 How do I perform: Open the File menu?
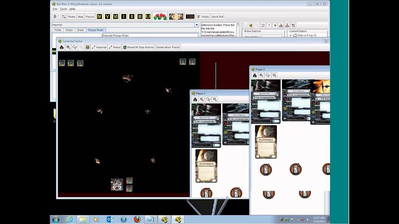coord(55,9)
